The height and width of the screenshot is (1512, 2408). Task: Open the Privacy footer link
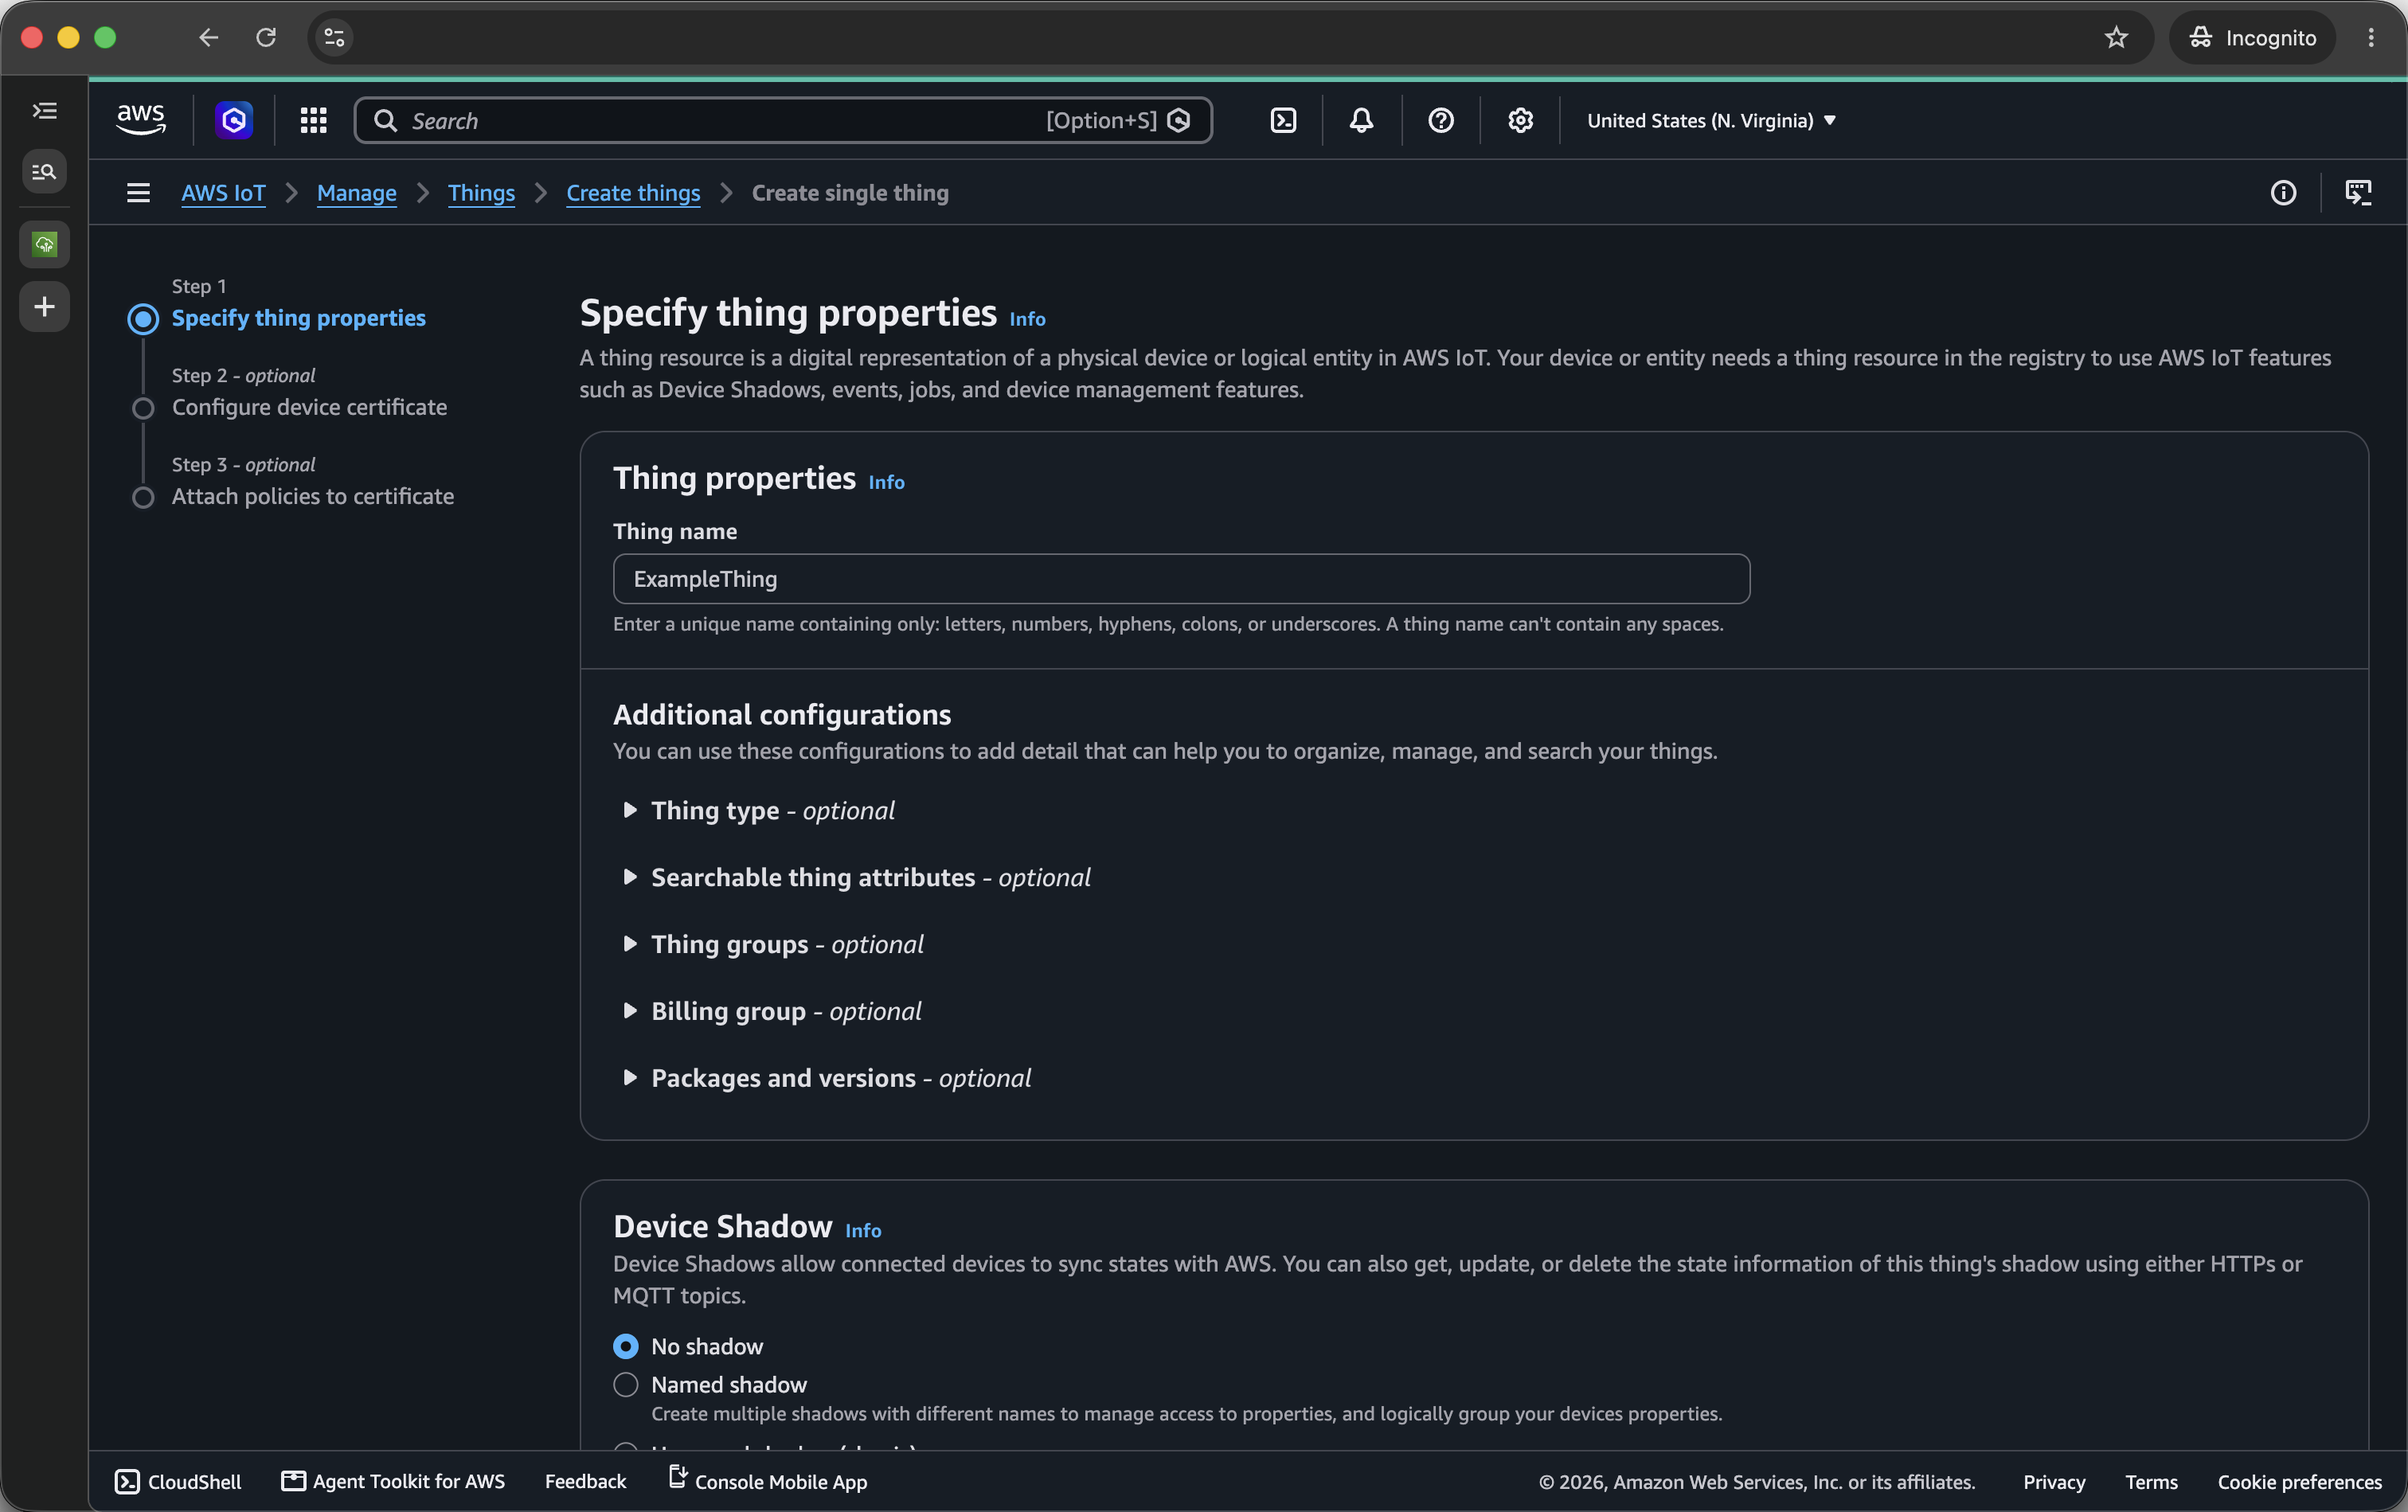coord(2054,1482)
